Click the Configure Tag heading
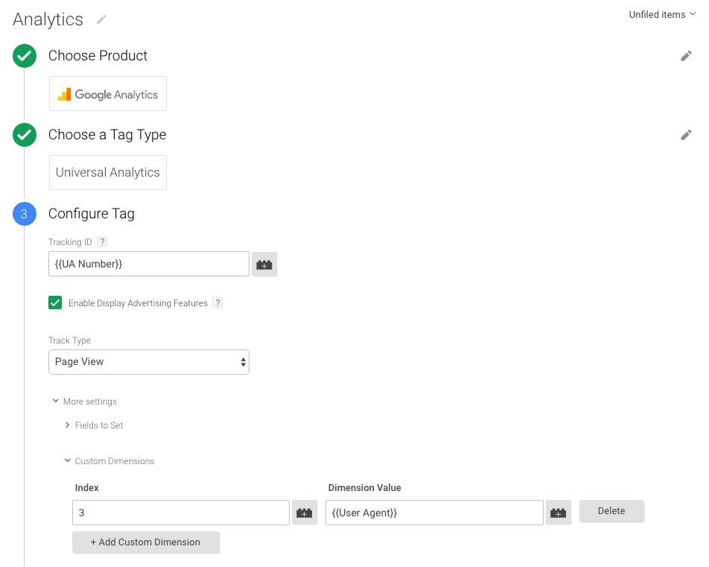This screenshot has width=709, height=567. point(92,214)
